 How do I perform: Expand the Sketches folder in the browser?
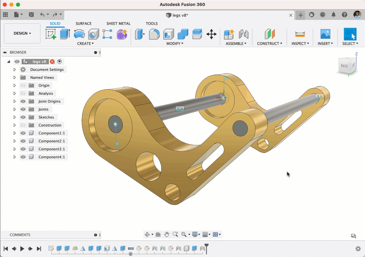click(14, 117)
